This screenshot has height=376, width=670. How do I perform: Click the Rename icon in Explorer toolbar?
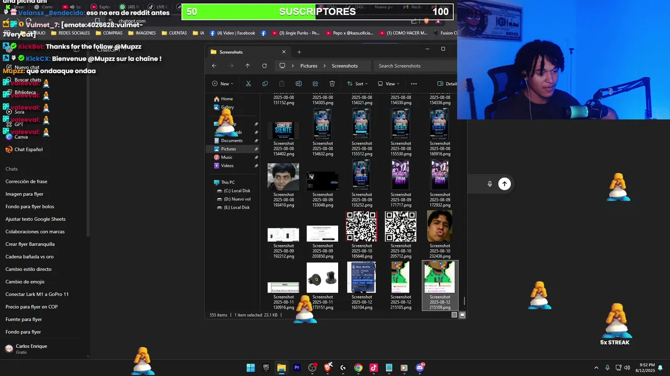[x=298, y=84]
